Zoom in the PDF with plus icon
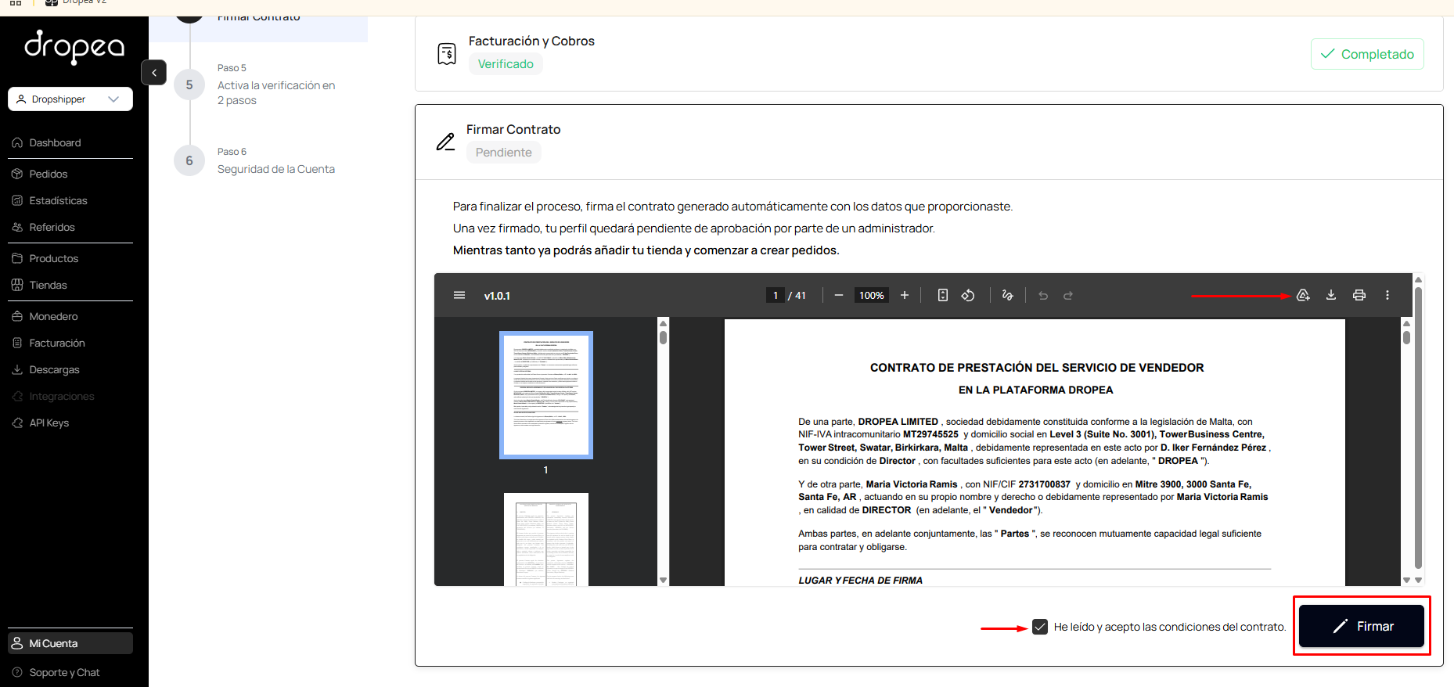This screenshot has width=1454, height=687. [x=905, y=295]
